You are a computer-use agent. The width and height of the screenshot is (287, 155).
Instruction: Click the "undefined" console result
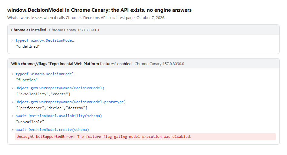click(x=28, y=46)
